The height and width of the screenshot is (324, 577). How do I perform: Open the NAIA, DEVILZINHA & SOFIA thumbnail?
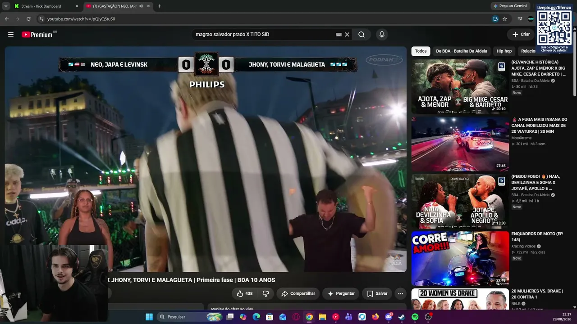[x=460, y=201]
